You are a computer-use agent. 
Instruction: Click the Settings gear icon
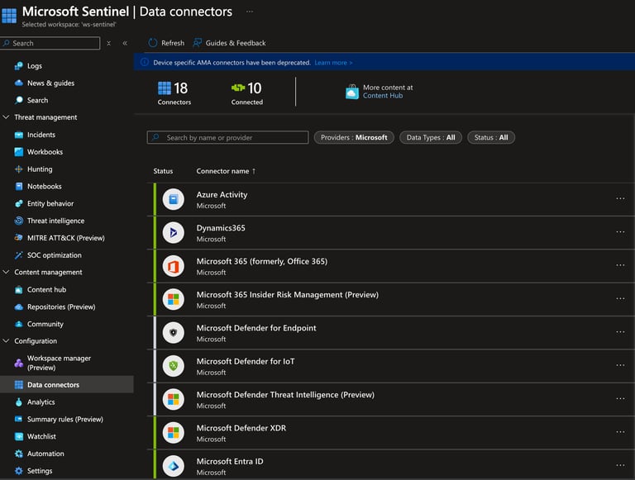[19, 471]
